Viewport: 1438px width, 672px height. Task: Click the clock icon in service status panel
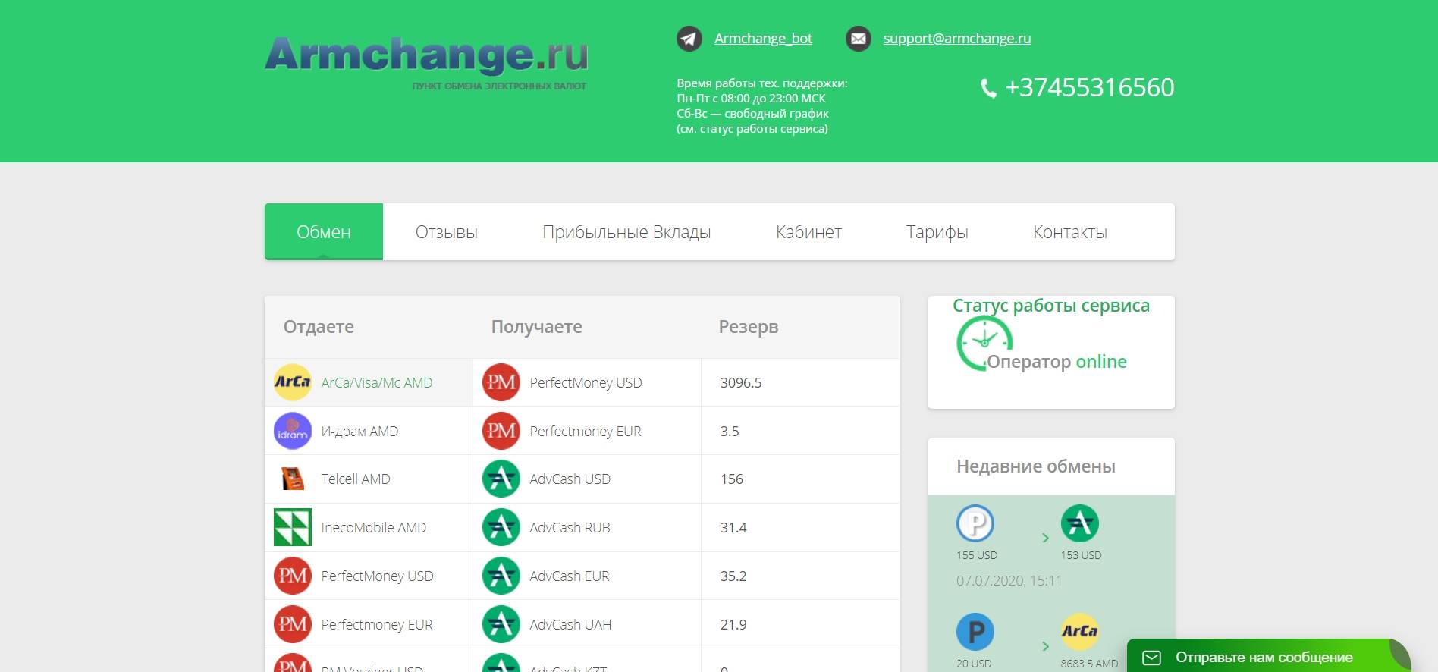coord(984,343)
